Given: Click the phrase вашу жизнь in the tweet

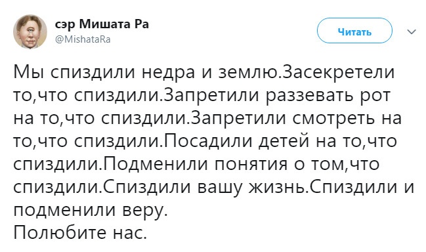Looking at the screenshot, I should [x=250, y=188].
